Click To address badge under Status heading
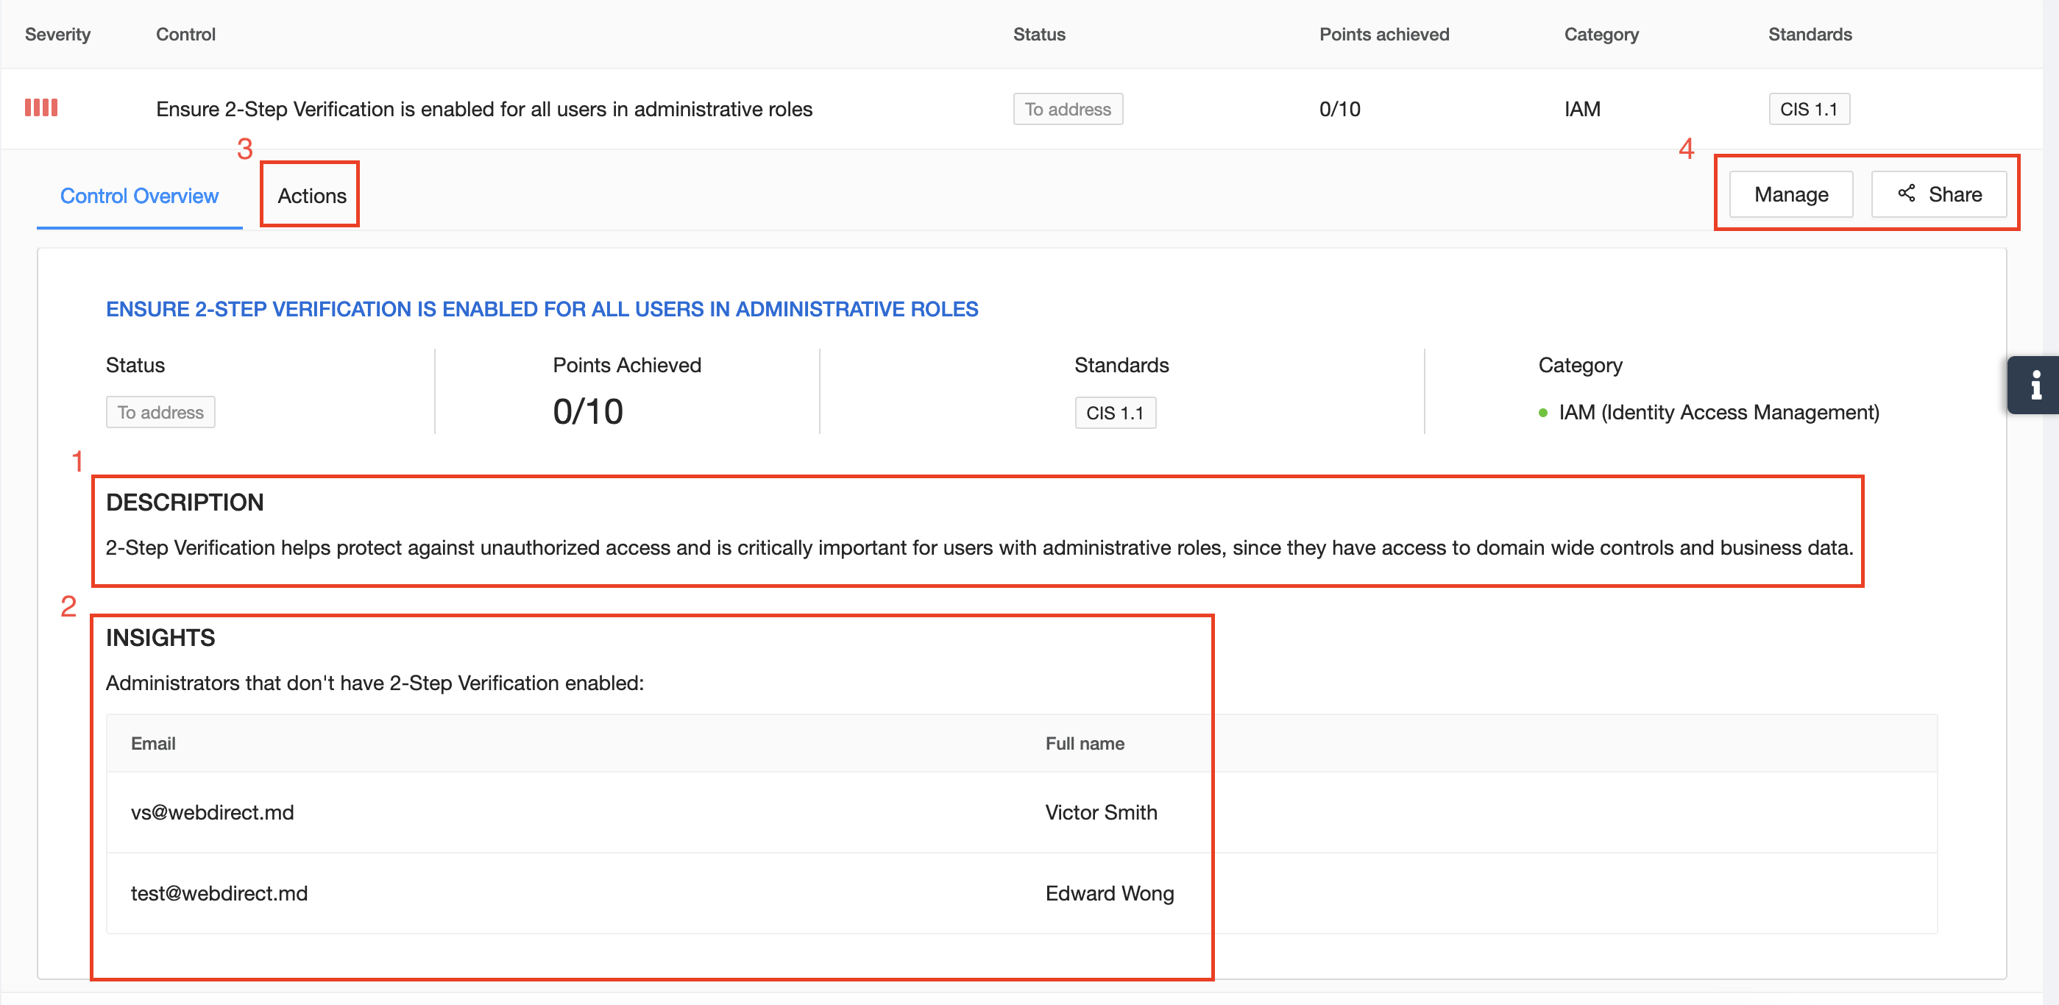2059x1005 pixels. click(x=160, y=412)
